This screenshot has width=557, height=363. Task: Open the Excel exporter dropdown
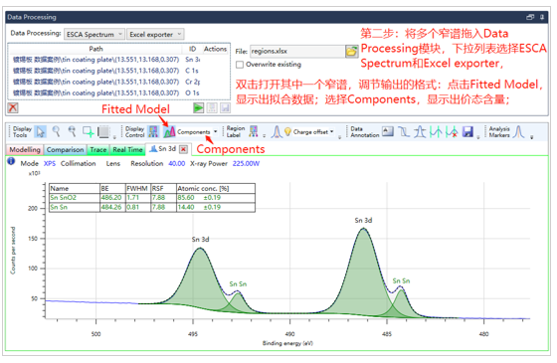(155, 35)
